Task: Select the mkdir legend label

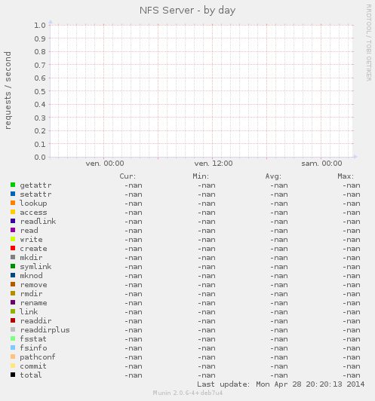Action: pyautogui.click(x=31, y=258)
